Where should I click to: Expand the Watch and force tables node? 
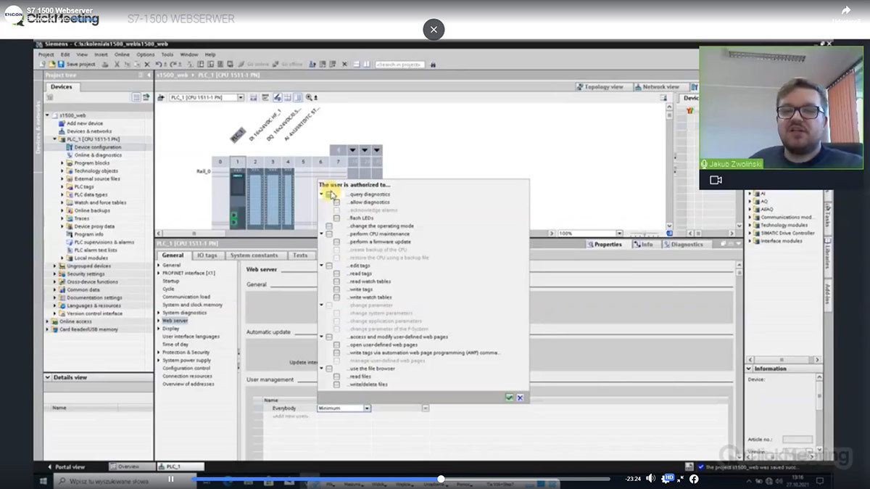(62, 202)
